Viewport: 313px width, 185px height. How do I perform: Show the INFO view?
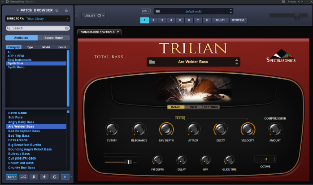click(x=193, y=107)
